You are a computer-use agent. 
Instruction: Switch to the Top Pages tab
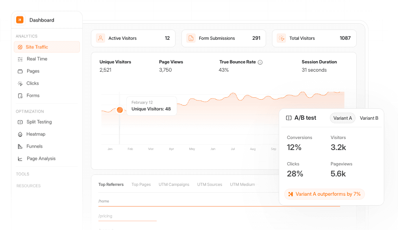point(141,184)
